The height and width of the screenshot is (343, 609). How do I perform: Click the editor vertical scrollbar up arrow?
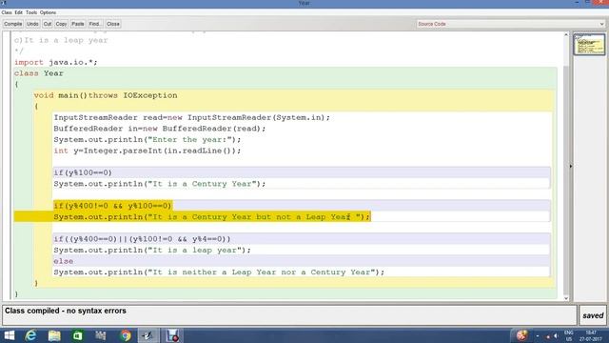(x=566, y=35)
